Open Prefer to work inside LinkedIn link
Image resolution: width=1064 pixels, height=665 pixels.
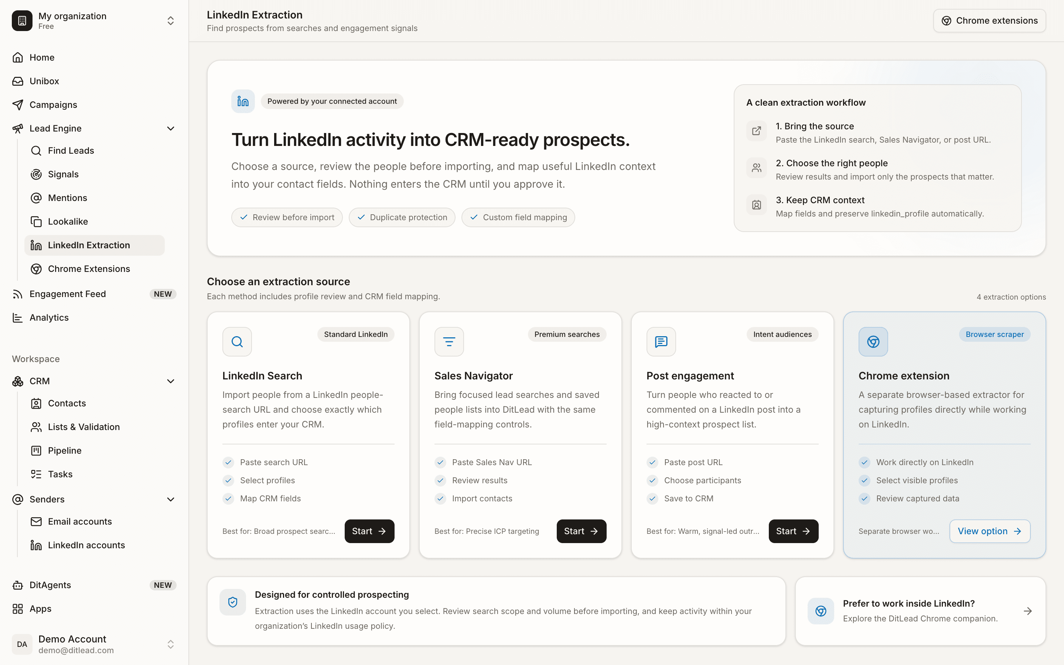[x=920, y=611]
